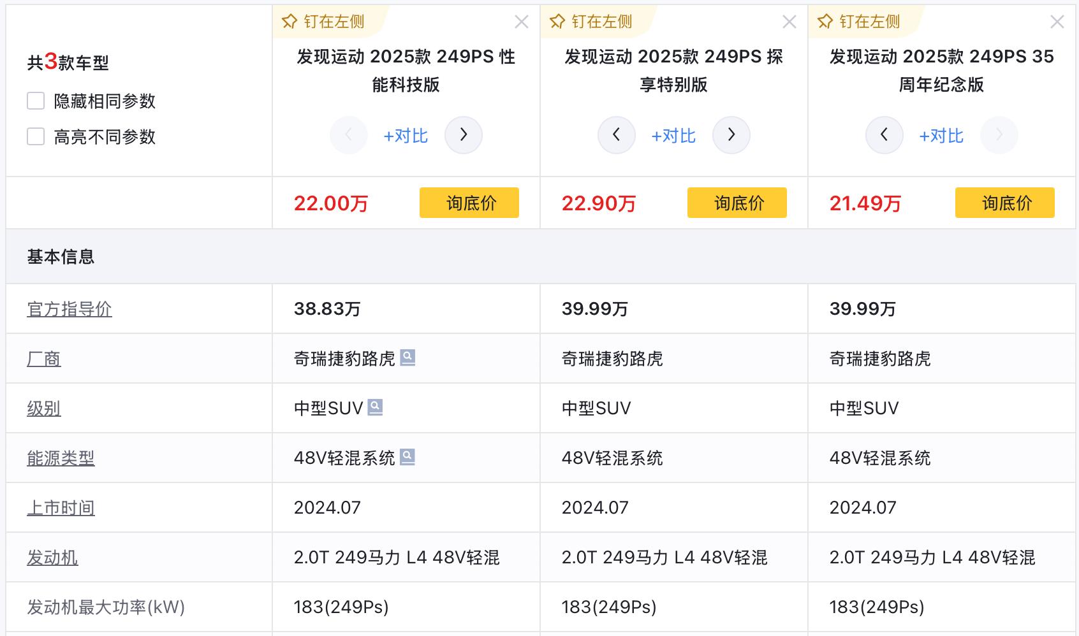The height and width of the screenshot is (636, 1079).
Task: Add 性能科技版 to comparison
Action: point(406,136)
